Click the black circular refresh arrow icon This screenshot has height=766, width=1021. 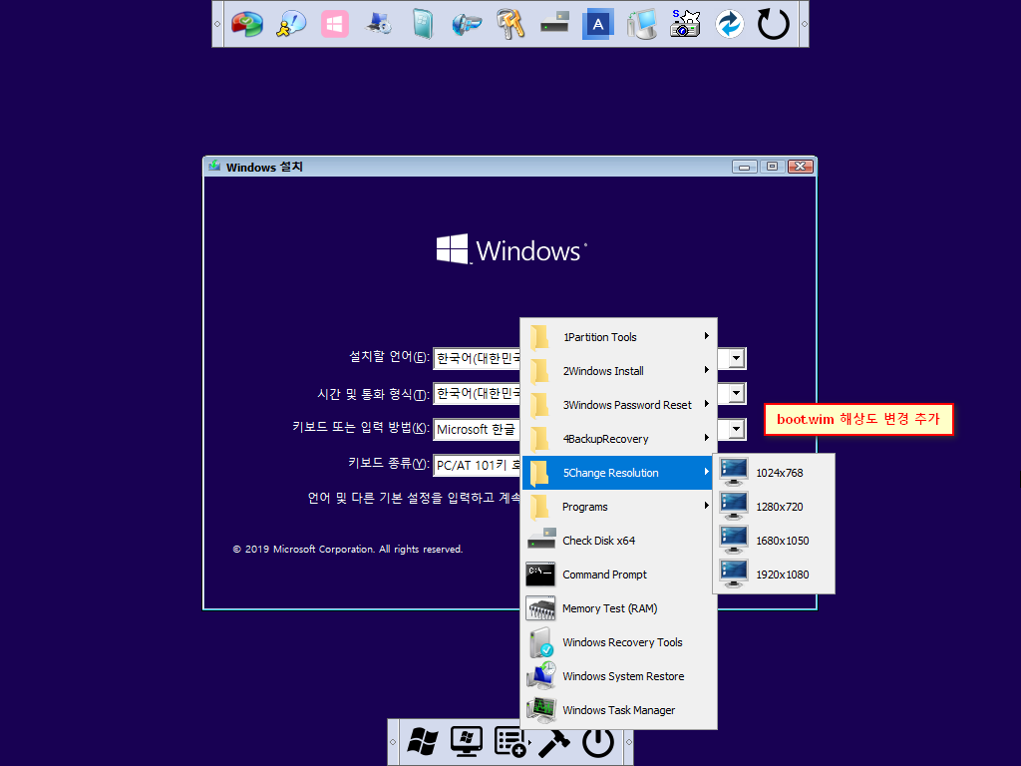click(x=774, y=25)
